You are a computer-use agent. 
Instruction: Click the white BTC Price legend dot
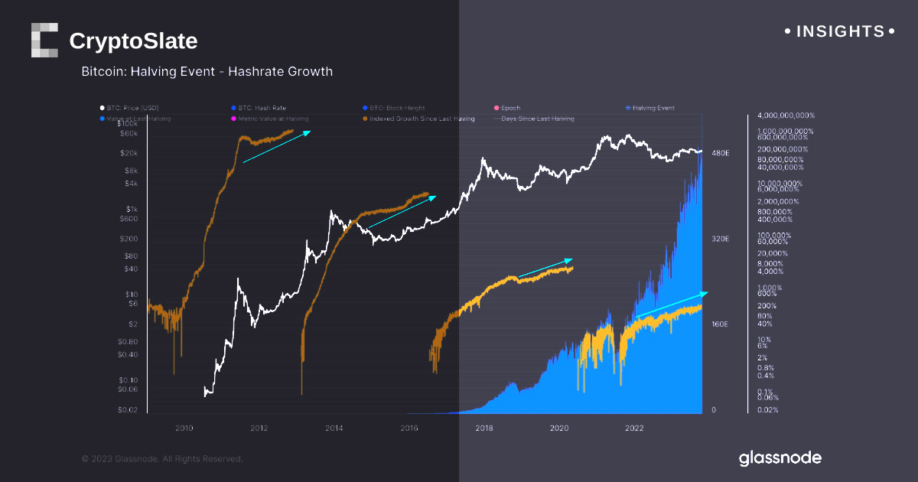click(x=102, y=108)
